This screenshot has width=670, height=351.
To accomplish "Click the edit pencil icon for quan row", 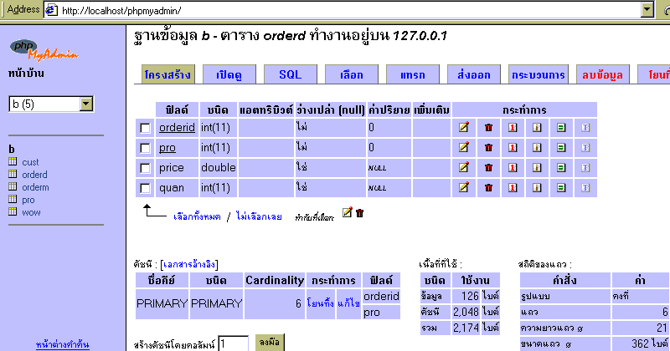I will (463, 188).
